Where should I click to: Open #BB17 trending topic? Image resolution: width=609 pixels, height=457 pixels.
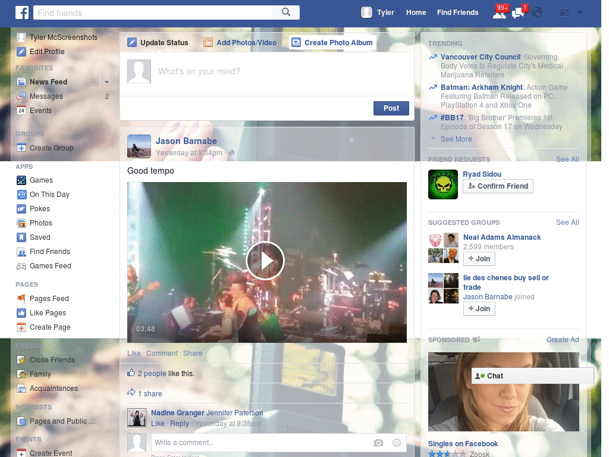pos(452,118)
